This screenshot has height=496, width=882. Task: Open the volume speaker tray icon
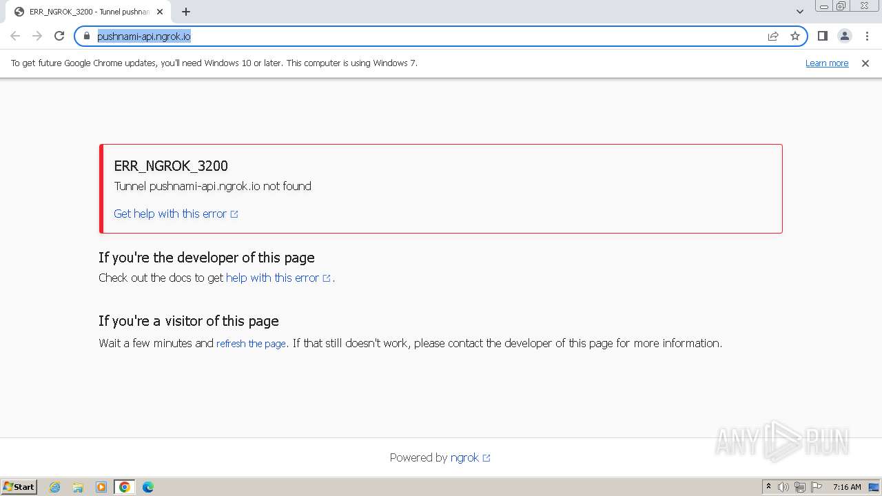click(783, 487)
